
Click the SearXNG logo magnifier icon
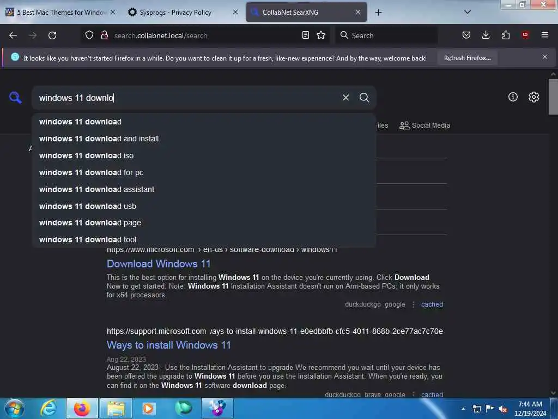15,97
